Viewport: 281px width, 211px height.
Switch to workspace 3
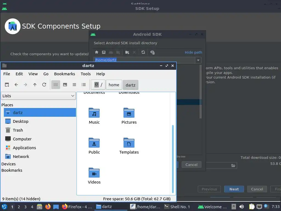point(26,207)
